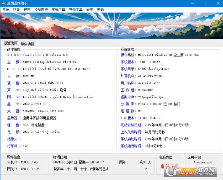Viewport: 223px width, 180px height.
Task: Select mouse value VMware Pointing Device
Action: click(41, 132)
